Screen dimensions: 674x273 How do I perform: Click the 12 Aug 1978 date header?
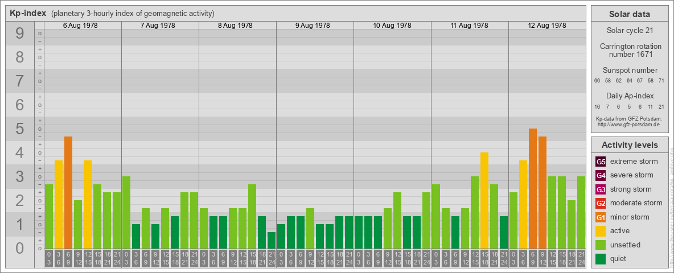[x=547, y=26]
